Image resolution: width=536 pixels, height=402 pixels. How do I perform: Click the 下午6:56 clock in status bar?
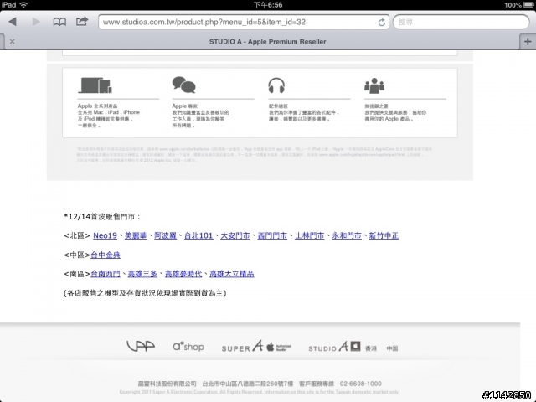pos(268,5)
